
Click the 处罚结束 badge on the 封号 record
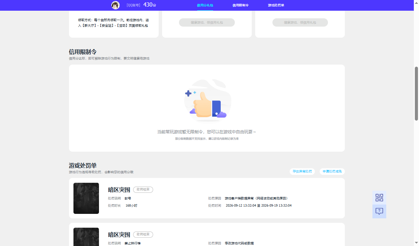pos(143,190)
